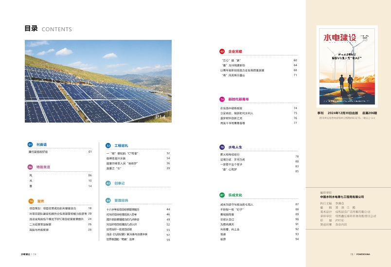Click the CONTENTS heading text
The height and width of the screenshot is (267, 391).
coord(57,29)
